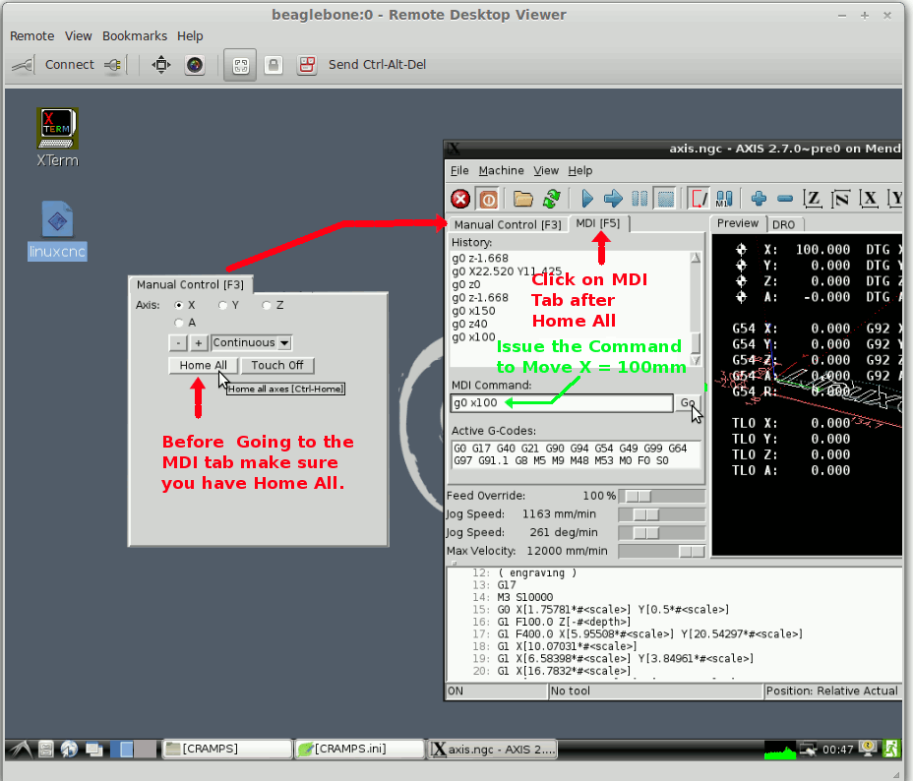913x781 pixels.
Task: Click the CPU usage graph in tray
Action: tap(779, 750)
